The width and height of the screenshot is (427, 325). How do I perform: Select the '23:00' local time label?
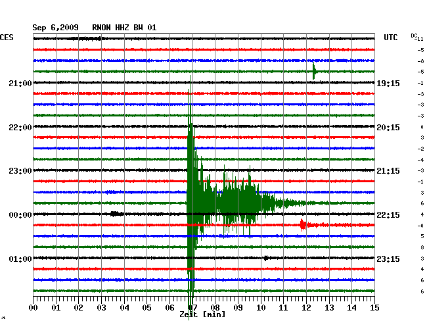click(20, 171)
